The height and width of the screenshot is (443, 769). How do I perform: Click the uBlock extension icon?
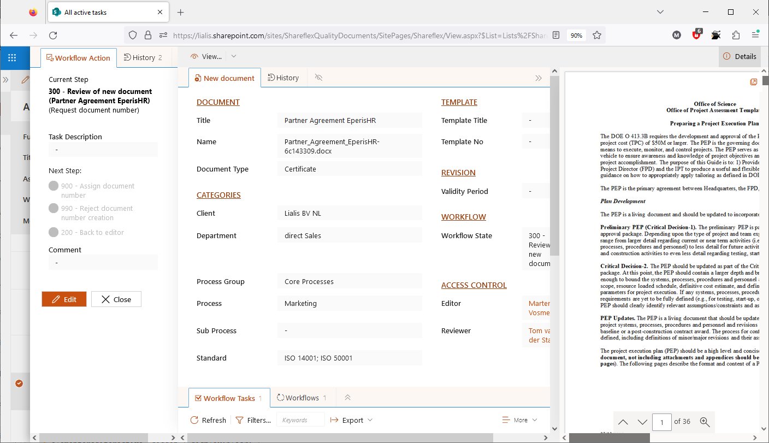(696, 35)
